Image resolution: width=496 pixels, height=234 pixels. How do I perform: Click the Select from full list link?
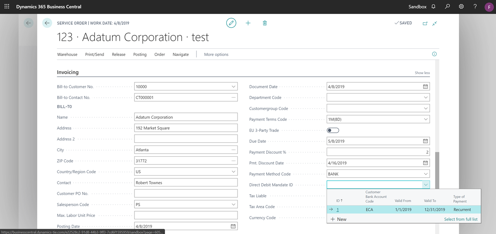click(461, 219)
